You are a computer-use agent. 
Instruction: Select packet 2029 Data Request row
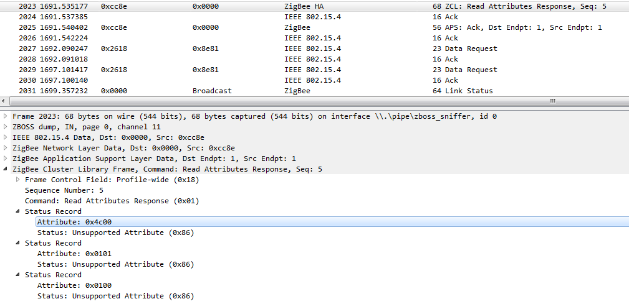[314, 70]
